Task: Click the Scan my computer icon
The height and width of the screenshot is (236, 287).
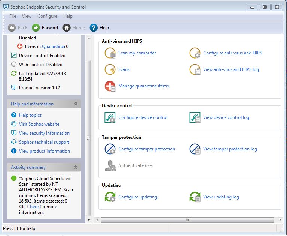Action: [x=110, y=53]
